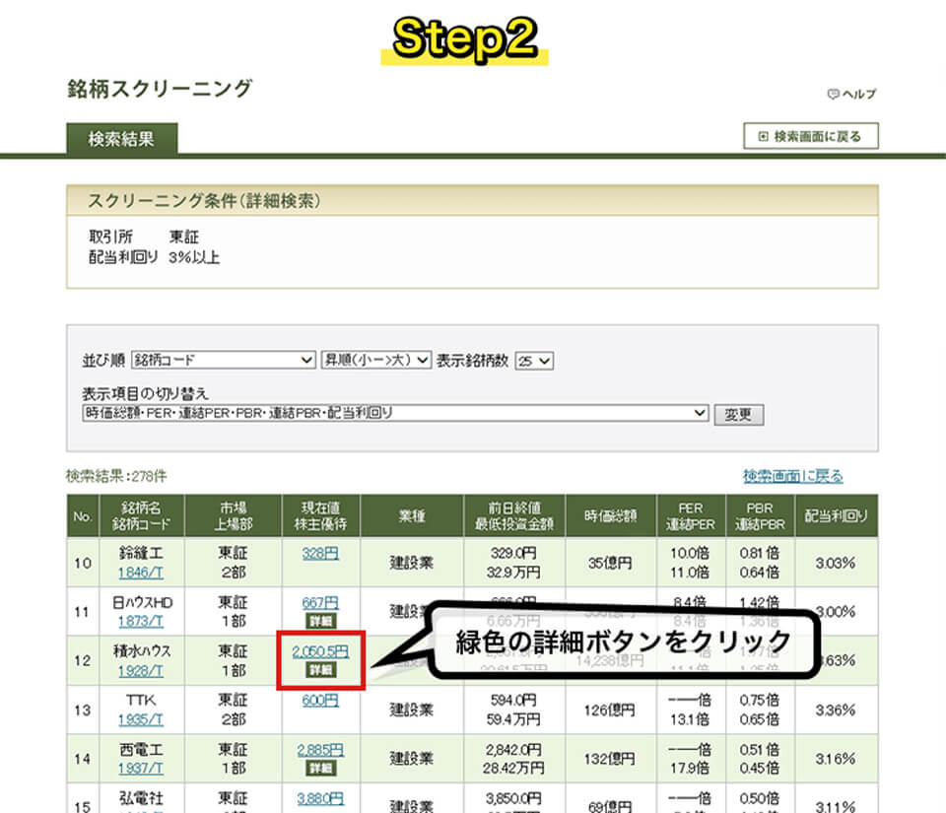Open the 表示項目の切り替え dropdown
The width and height of the screenshot is (946, 813).
(x=395, y=413)
